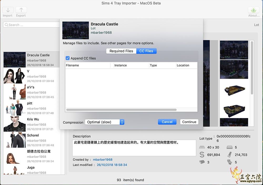
Task: Click the lot size grid icon
Action: [x=202, y=147]
